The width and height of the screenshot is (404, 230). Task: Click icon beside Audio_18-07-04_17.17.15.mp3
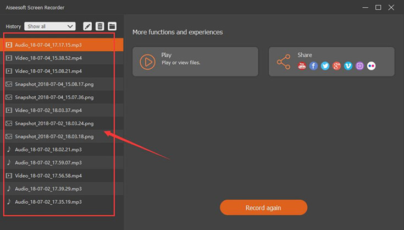click(9, 45)
